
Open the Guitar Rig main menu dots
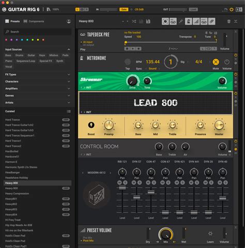point(43,9)
